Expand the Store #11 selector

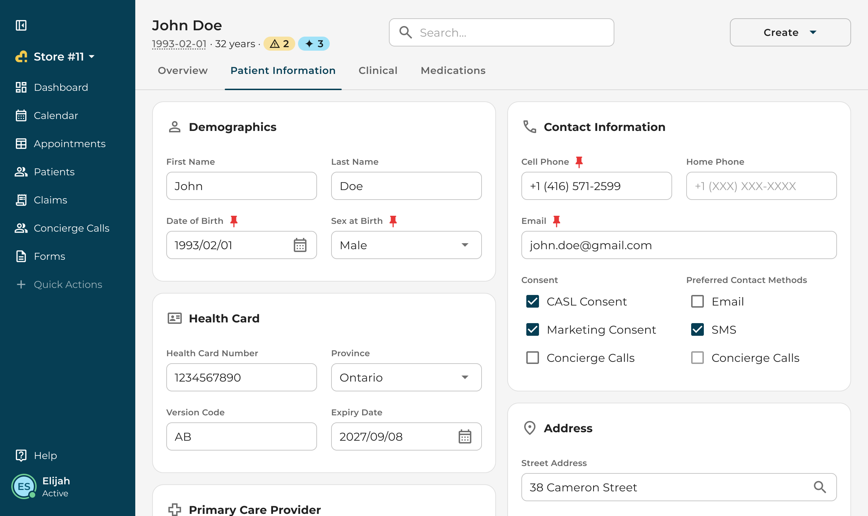pos(56,57)
